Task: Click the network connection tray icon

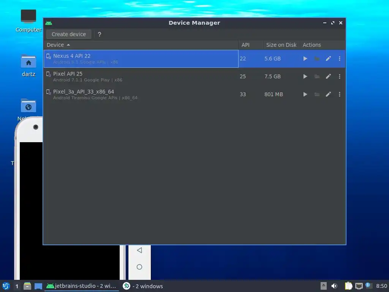Action: pos(359,286)
